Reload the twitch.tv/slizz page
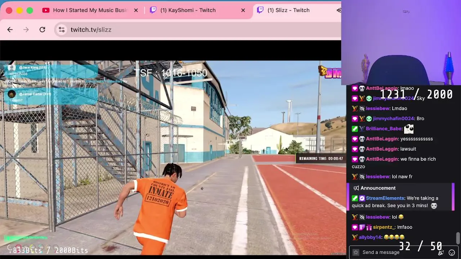The image size is (461, 259). 42,29
